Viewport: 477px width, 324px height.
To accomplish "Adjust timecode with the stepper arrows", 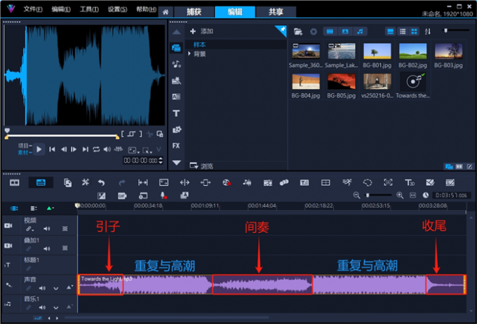I will [x=161, y=161].
